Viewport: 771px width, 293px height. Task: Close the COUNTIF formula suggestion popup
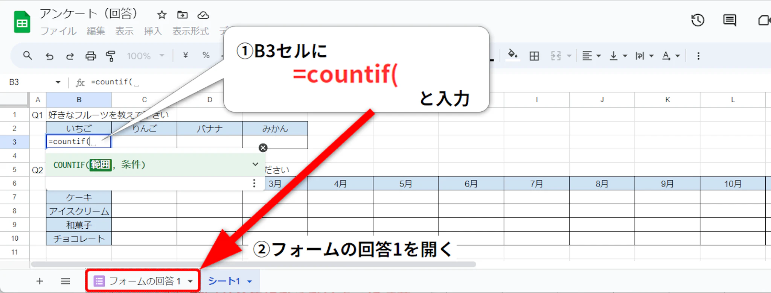point(263,148)
